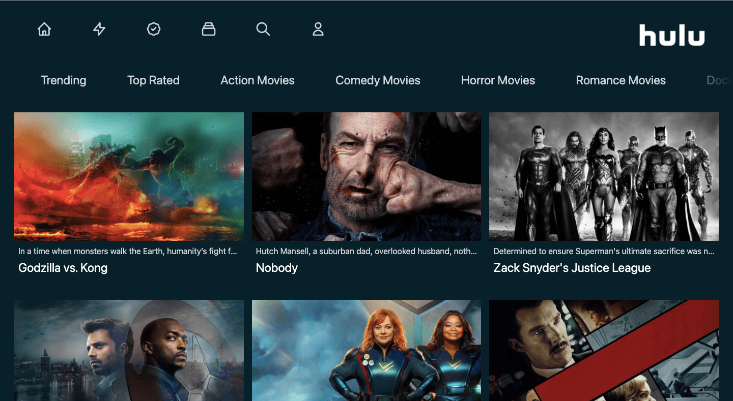
Task: Select the Nobody movie poster
Action: (366, 176)
